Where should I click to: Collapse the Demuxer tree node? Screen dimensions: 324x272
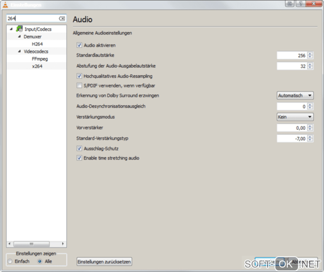19,36
